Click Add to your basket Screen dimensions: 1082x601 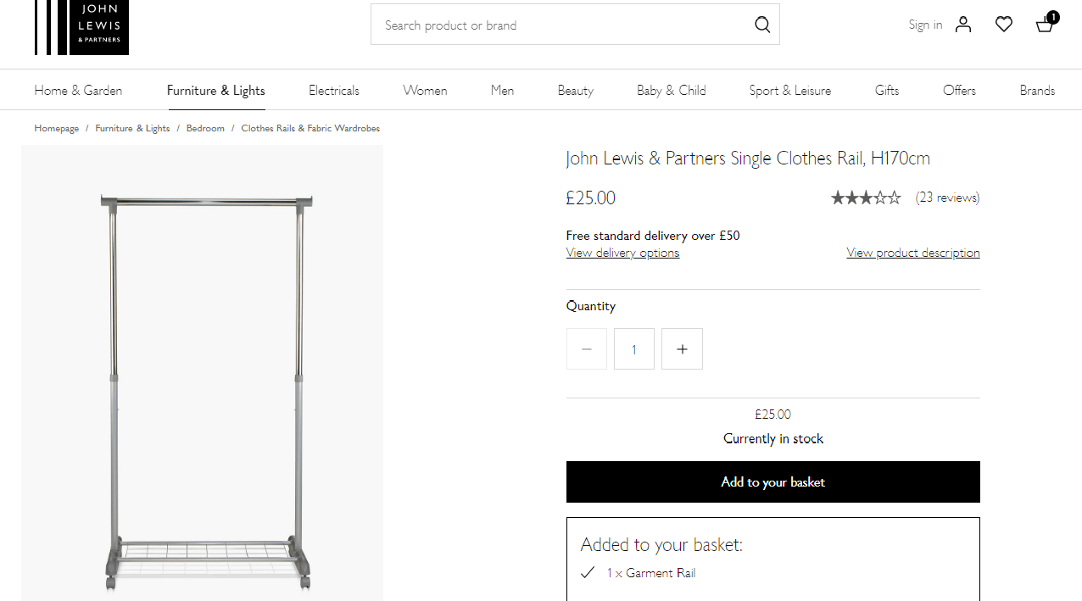pos(772,481)
